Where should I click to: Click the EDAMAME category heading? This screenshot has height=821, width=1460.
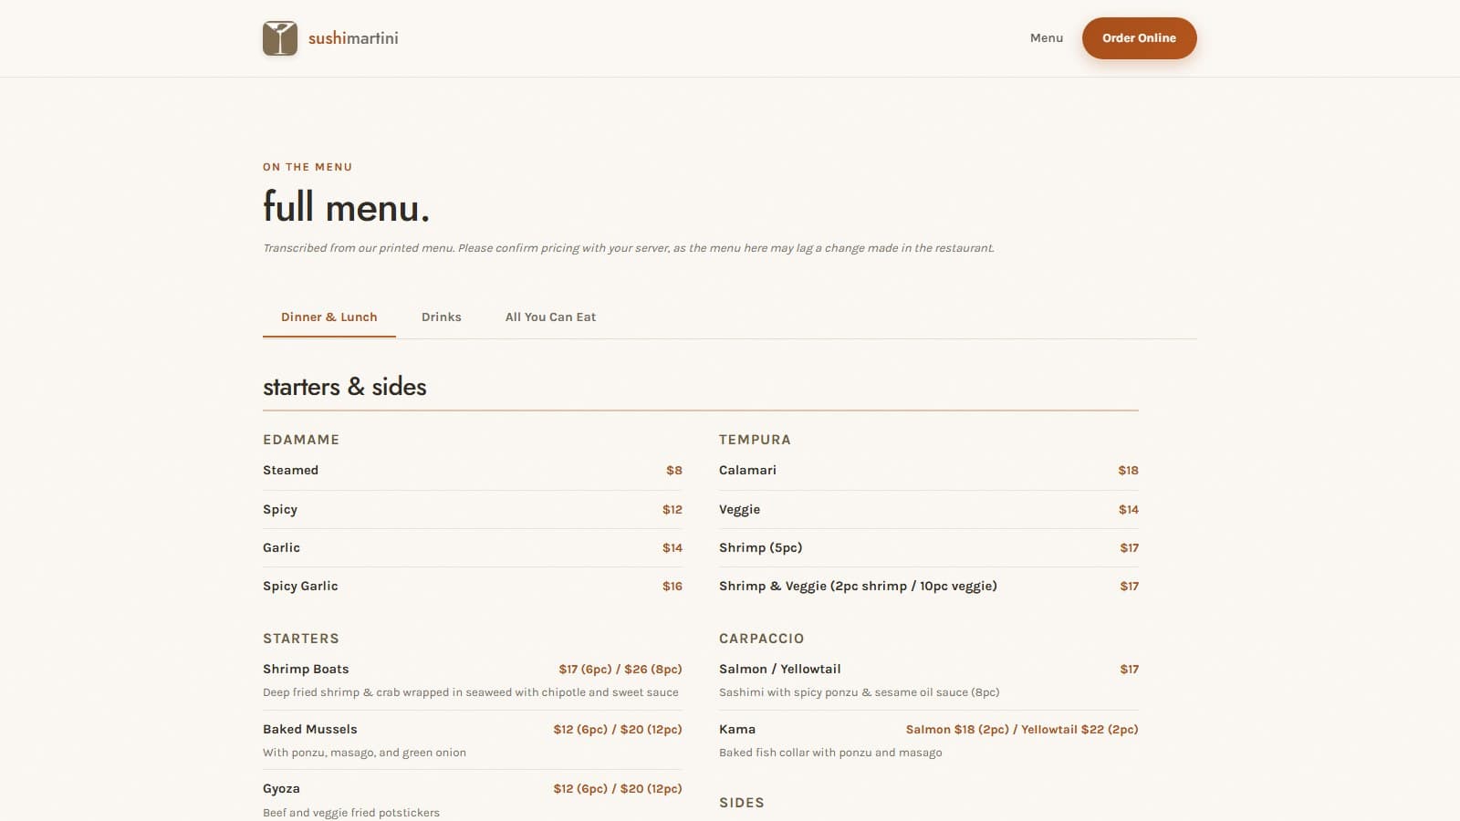tap(301, 440)
